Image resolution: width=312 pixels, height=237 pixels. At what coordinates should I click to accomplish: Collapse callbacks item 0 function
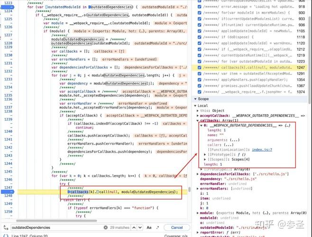[202, 125]
